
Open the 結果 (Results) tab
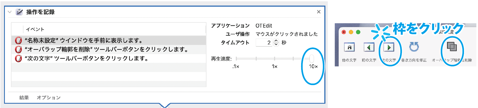click(x=24, y=98)
